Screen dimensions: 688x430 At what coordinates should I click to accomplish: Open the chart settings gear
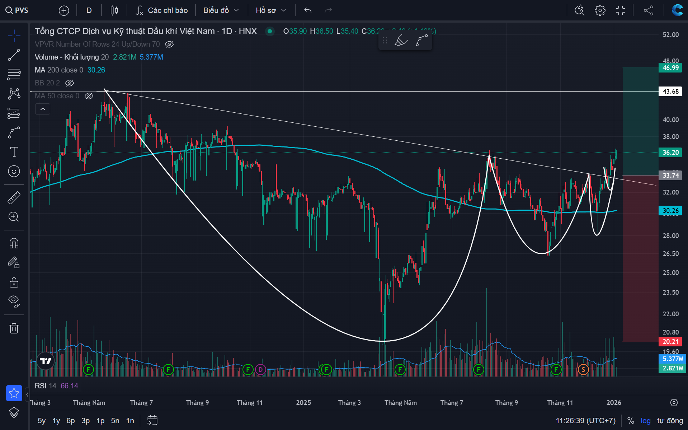(600, 10)
